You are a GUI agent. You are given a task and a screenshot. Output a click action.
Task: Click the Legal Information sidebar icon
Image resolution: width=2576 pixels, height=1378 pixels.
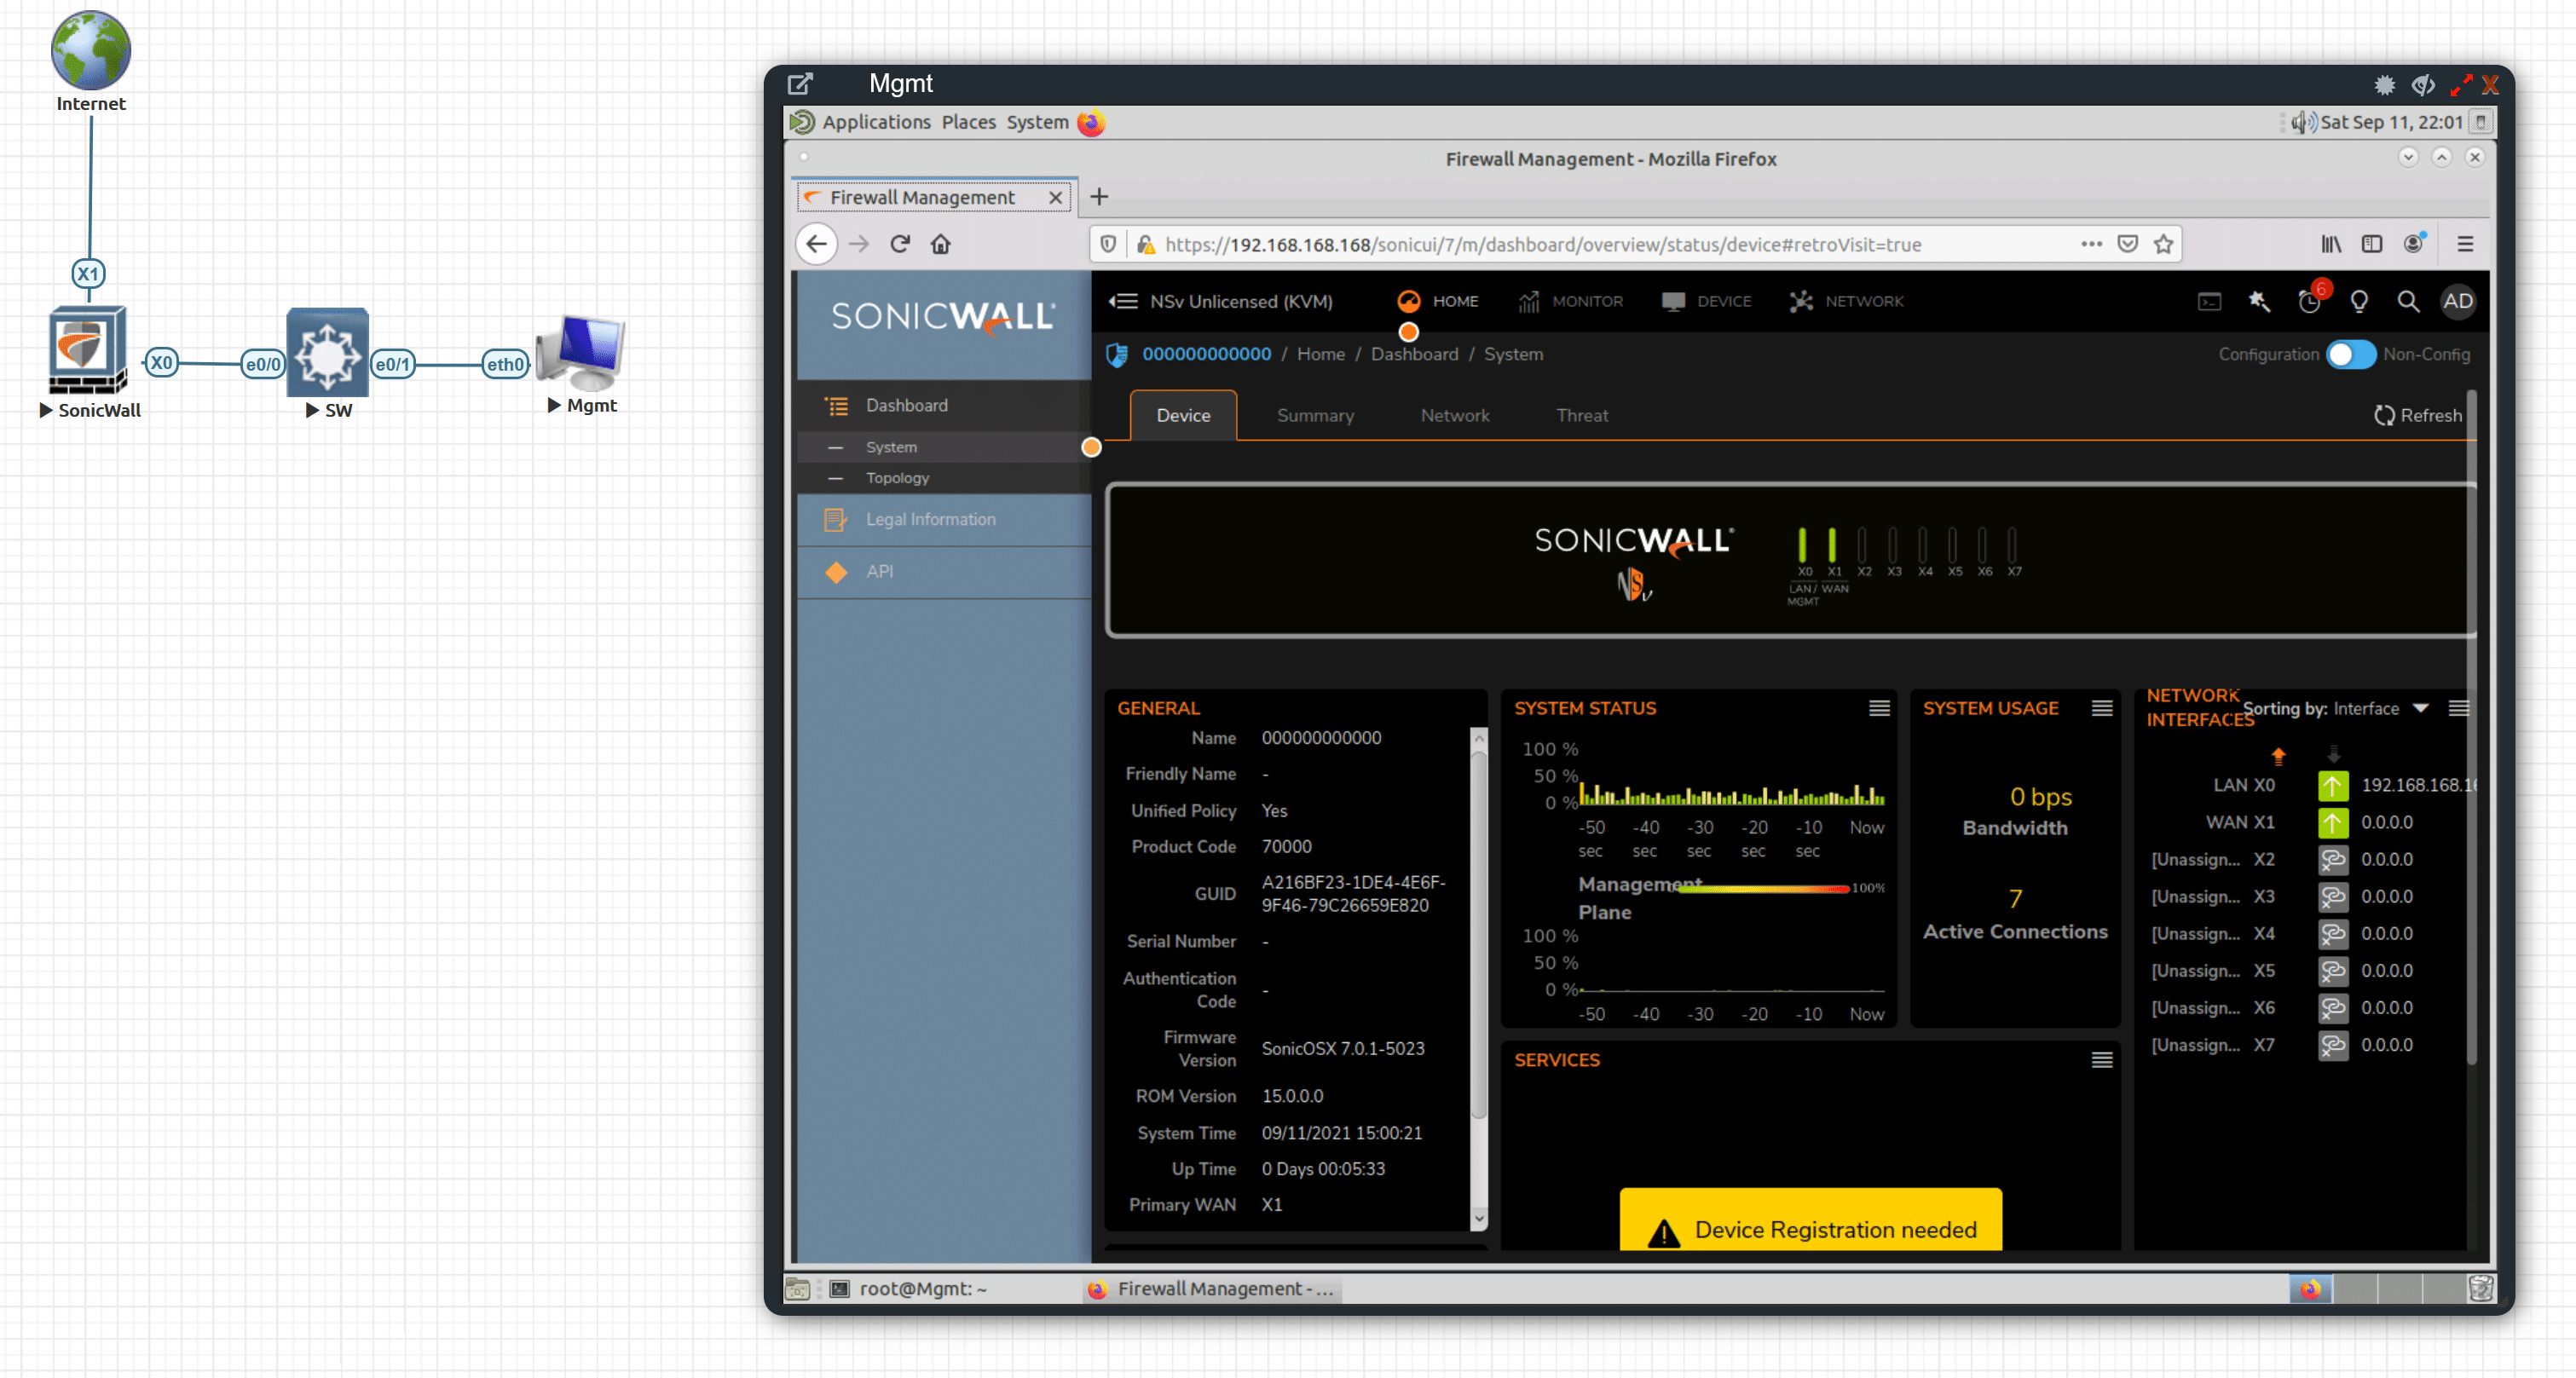(835, 519)
